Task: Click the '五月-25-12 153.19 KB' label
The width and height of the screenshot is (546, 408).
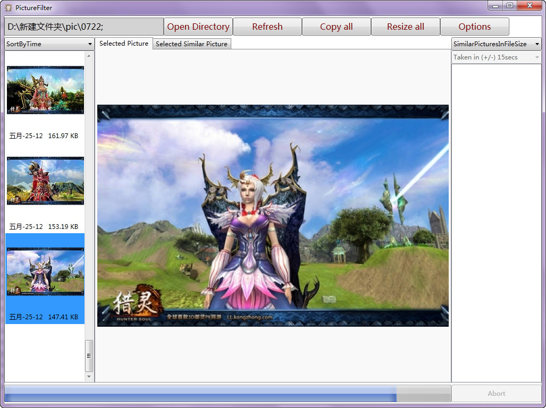Action: pyautogui.click(x=44, y=226)
